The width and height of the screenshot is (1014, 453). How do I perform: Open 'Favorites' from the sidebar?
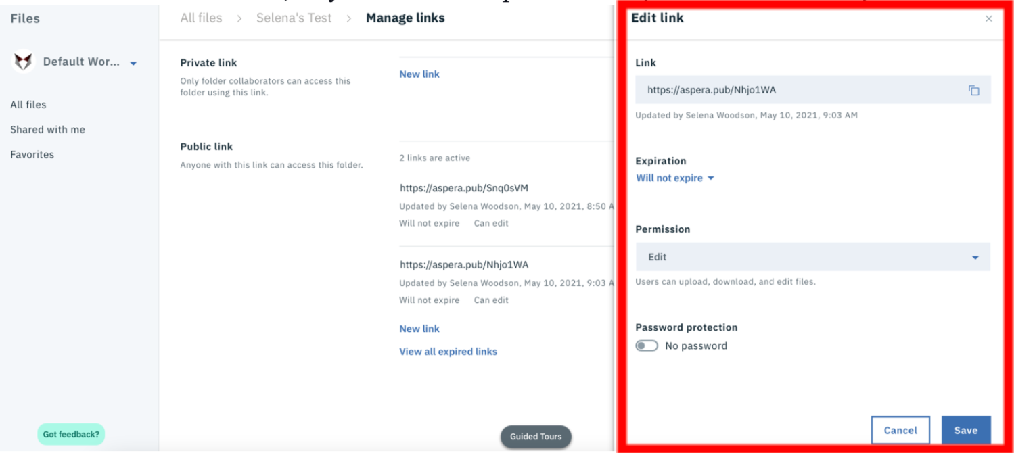[32, 154]
